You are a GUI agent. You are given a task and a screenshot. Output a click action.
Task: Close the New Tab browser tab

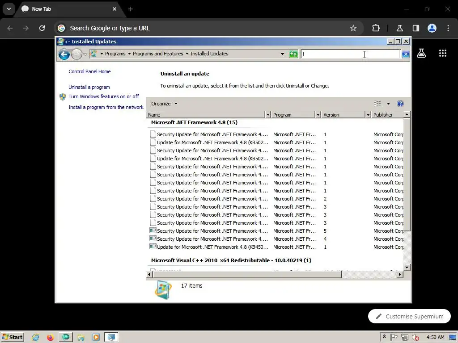click(x=114, y=9)
